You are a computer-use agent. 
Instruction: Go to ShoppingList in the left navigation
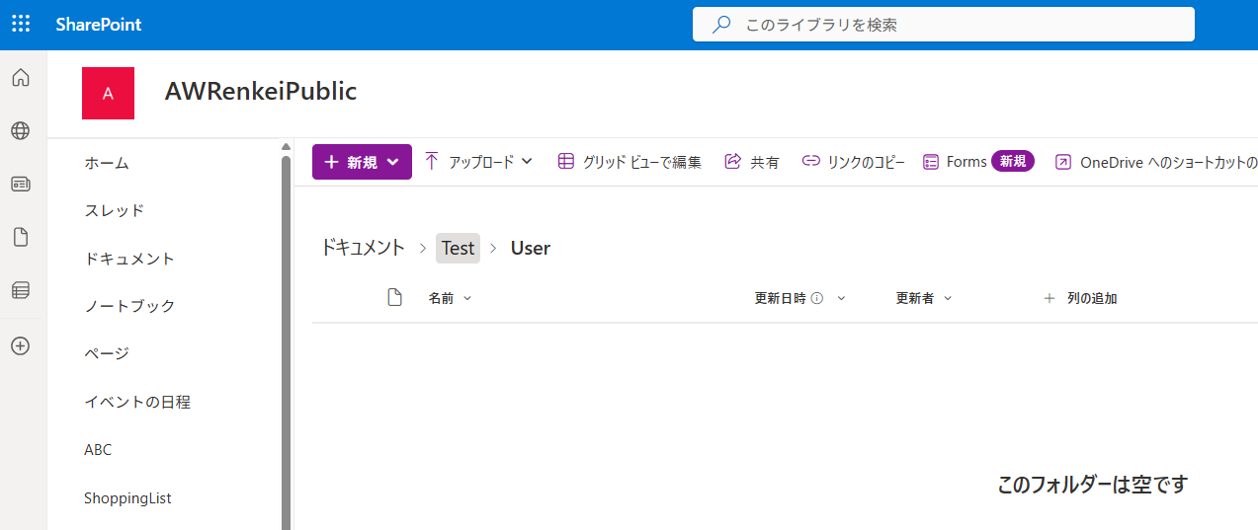127,498
